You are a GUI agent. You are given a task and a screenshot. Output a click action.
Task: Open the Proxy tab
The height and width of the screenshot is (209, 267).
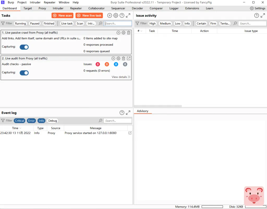[x=42, y=8]
